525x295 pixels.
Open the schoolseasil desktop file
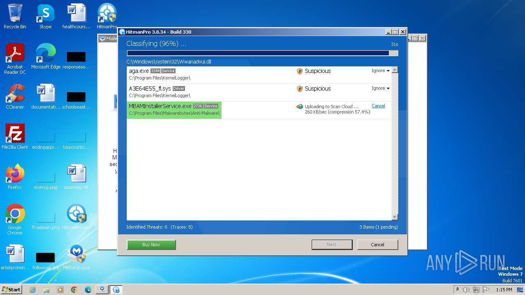coord(76,99)
